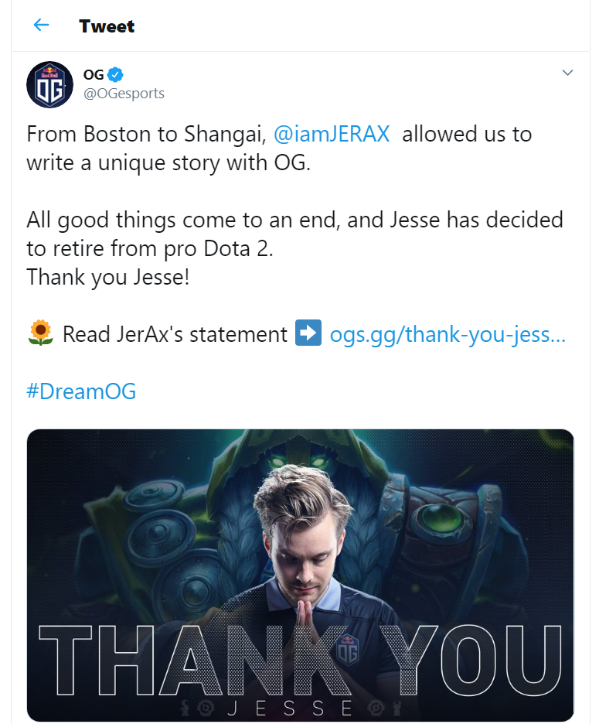The width and height of the screenshot is (599, 724).
Task: Click the "Read JerAx's statement" text
Action: 175,334
